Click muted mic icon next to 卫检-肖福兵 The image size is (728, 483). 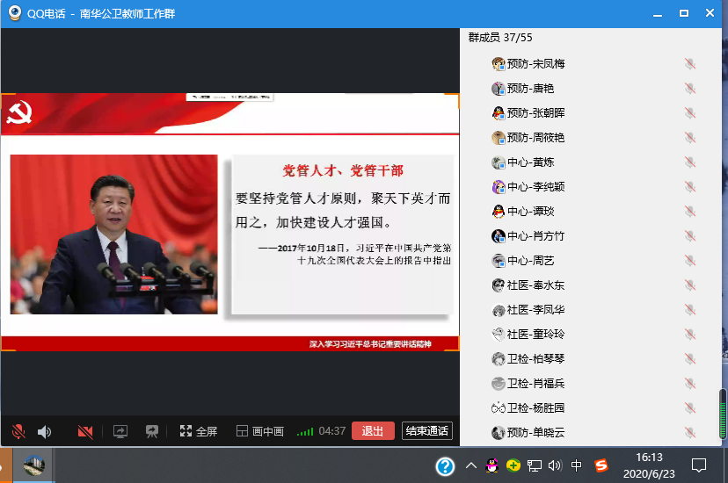click(690, 384)
